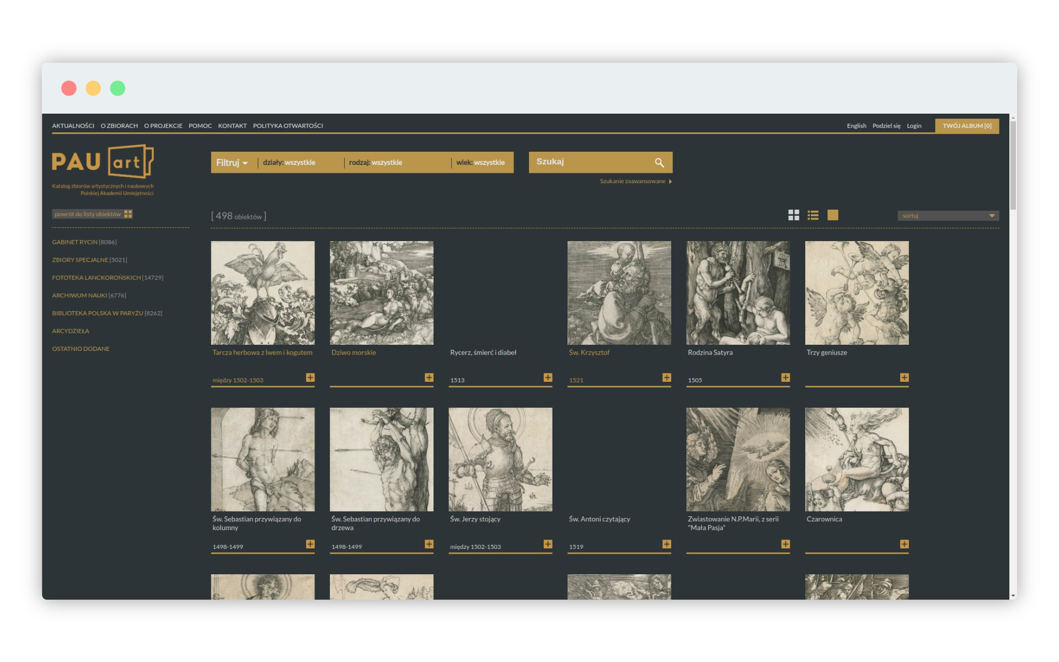Open ARCHIWUM NAUKI [6776] category
The image size is (1059, 662).
89,296
